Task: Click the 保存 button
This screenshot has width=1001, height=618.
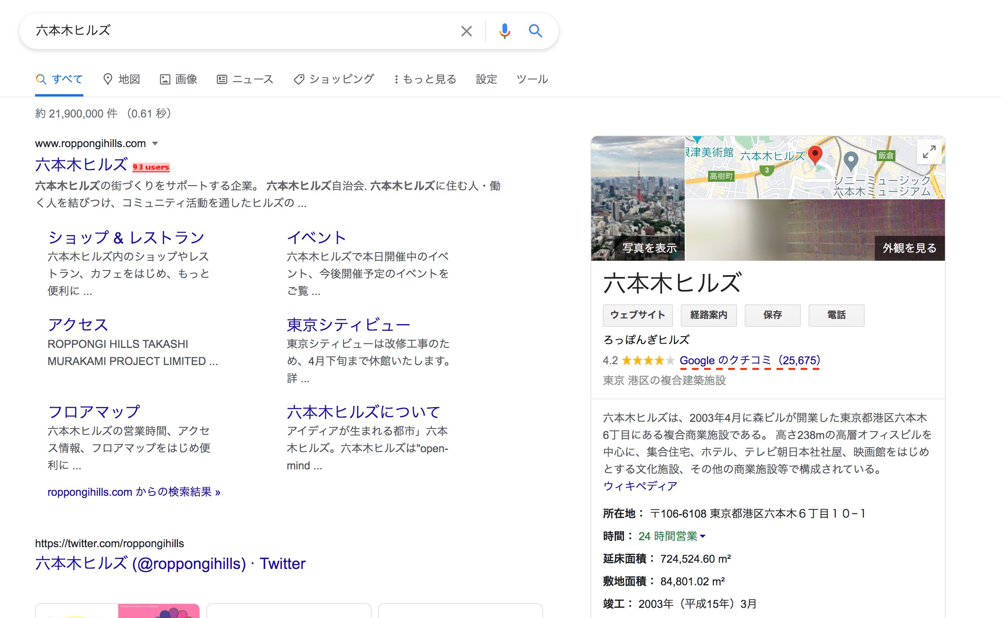Action: click(x=772, y=315)
